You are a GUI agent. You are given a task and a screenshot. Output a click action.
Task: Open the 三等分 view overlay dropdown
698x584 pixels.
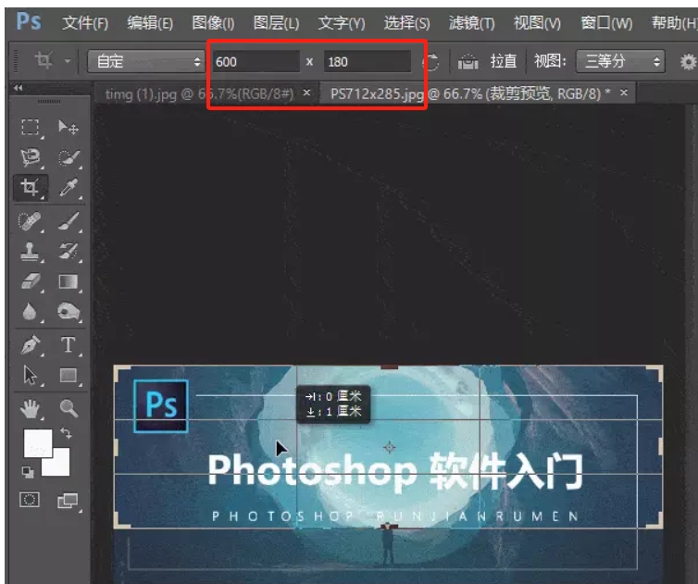point(620,61)
